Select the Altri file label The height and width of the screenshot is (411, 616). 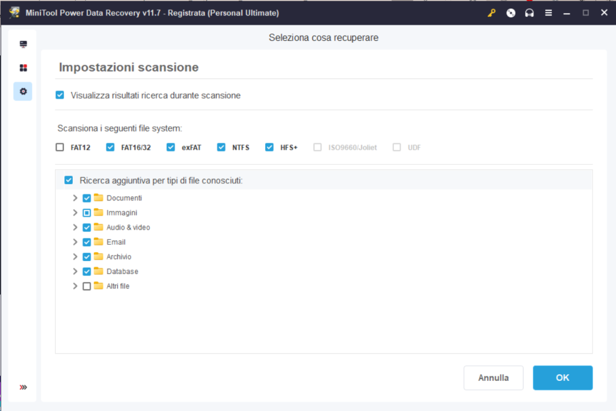(x=118, y=286)
